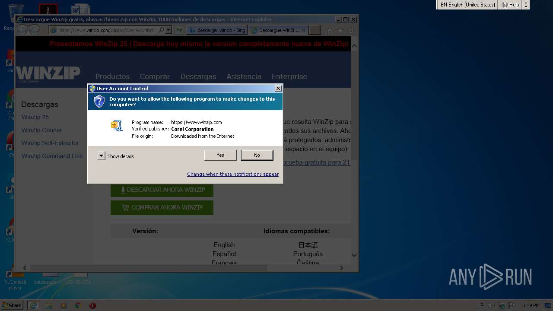The image size is (553, 311).
Task: Click the refresh icon beside the address bar
Action: point(179,30)
